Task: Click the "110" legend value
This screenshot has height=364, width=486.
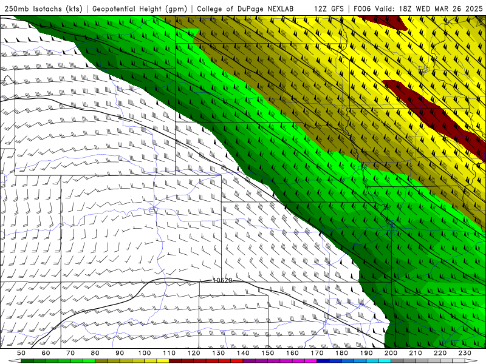Action: 169,353
